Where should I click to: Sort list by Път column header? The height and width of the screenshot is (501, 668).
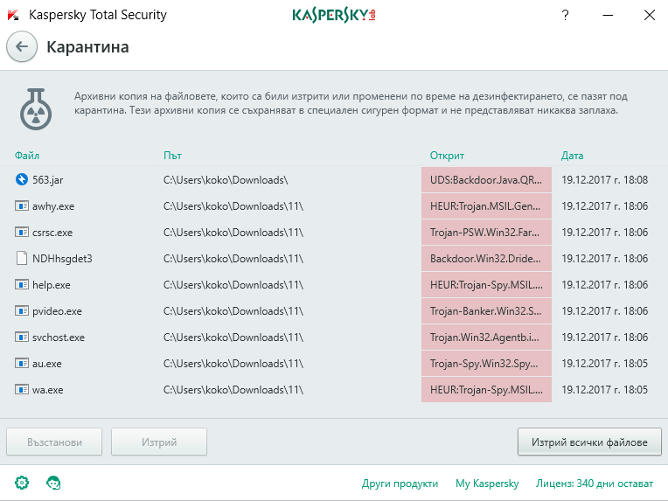(x=172, y=156)
